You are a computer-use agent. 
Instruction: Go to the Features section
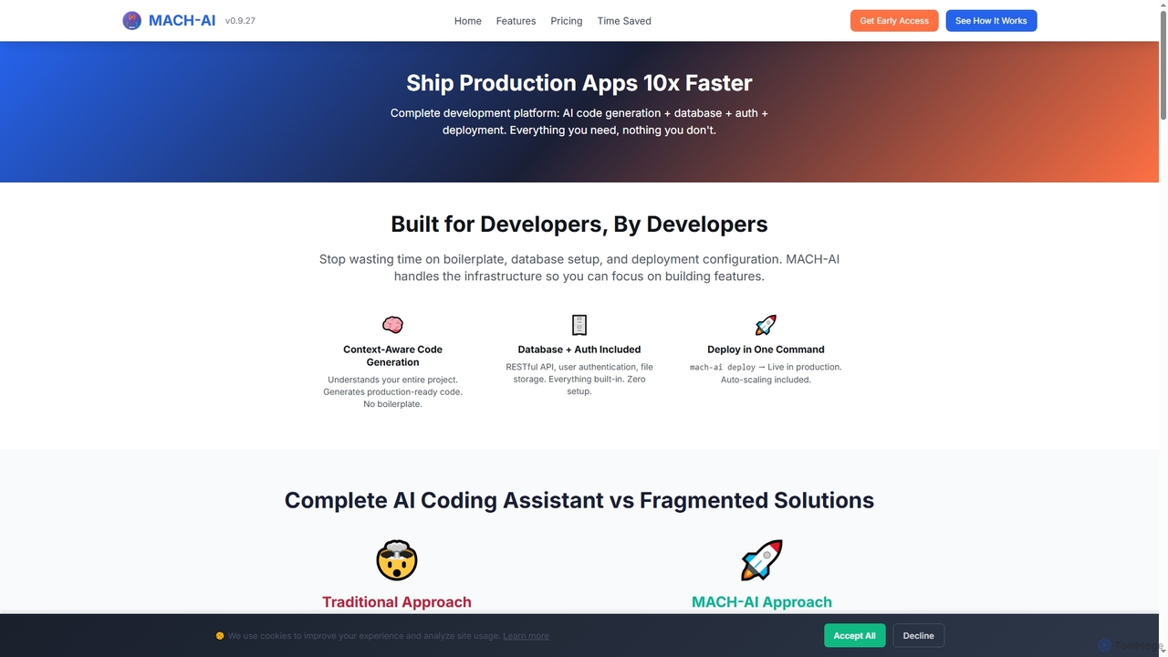(516, 21)
